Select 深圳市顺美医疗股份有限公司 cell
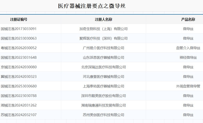The width and height of the screenshot is (203, 123). (103, 96)
